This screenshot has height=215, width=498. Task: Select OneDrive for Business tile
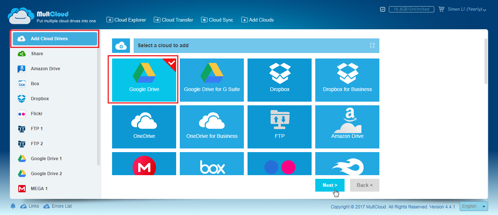coord(212,127)
